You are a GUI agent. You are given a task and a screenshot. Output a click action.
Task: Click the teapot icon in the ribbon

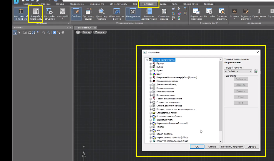click(x=173, y=9)
